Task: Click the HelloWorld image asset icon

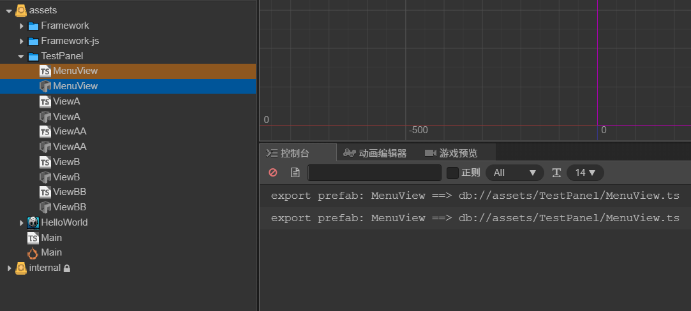Action: point(34,222)
